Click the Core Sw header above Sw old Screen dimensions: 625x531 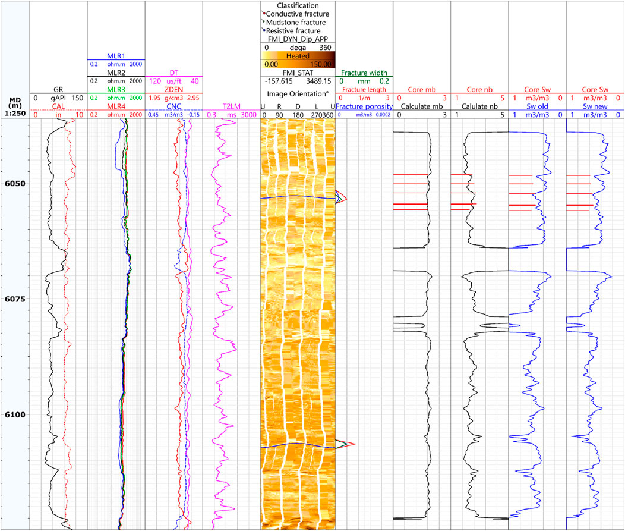pyautogui.click(x=537, y=90)
